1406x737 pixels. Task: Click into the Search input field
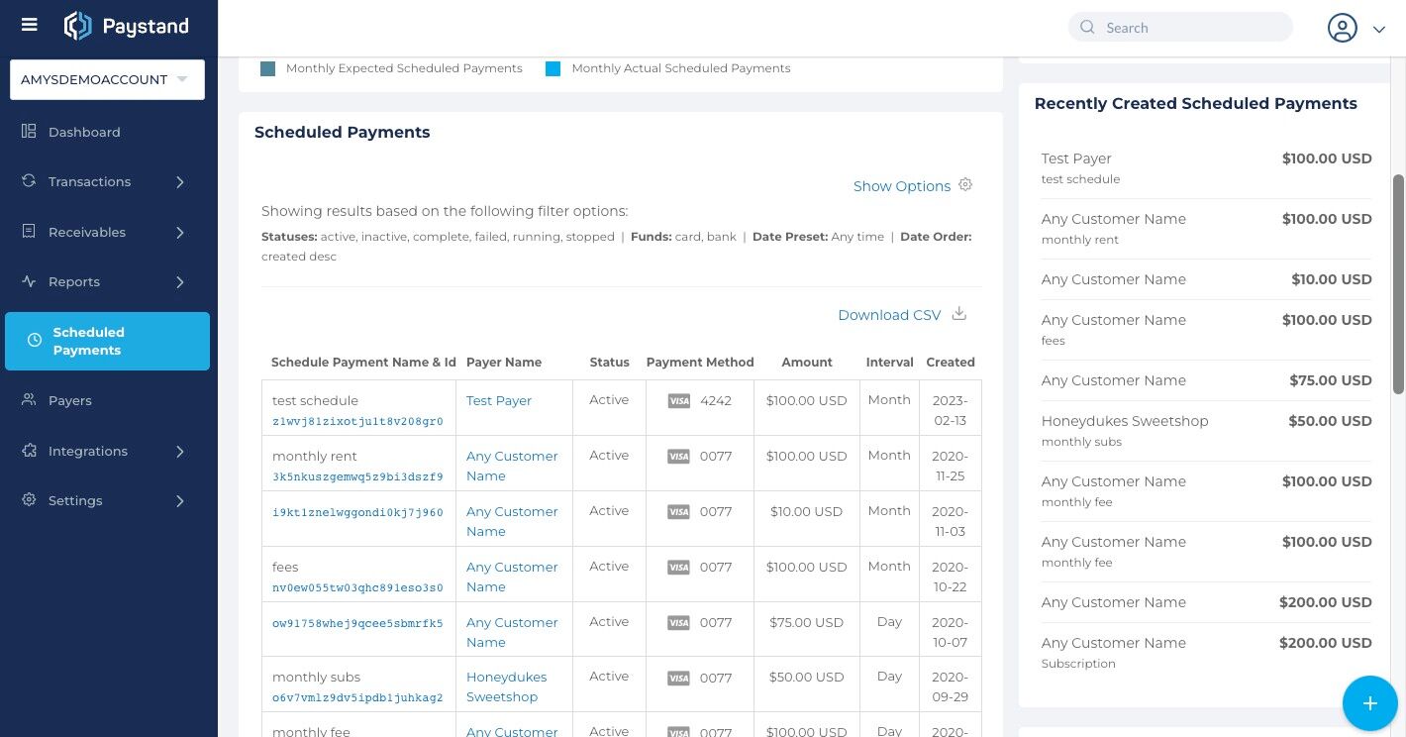1180,27
